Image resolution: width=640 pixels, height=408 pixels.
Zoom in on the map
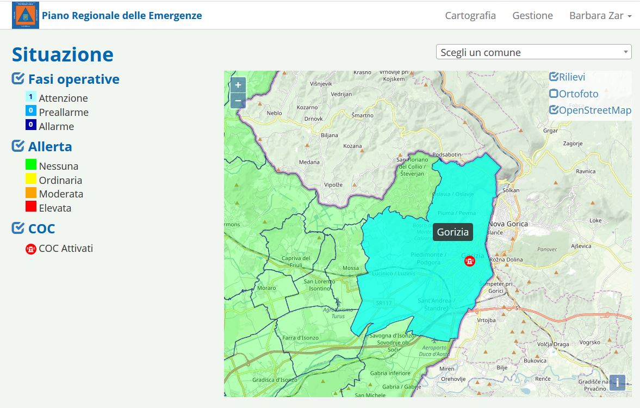(238, 85)
